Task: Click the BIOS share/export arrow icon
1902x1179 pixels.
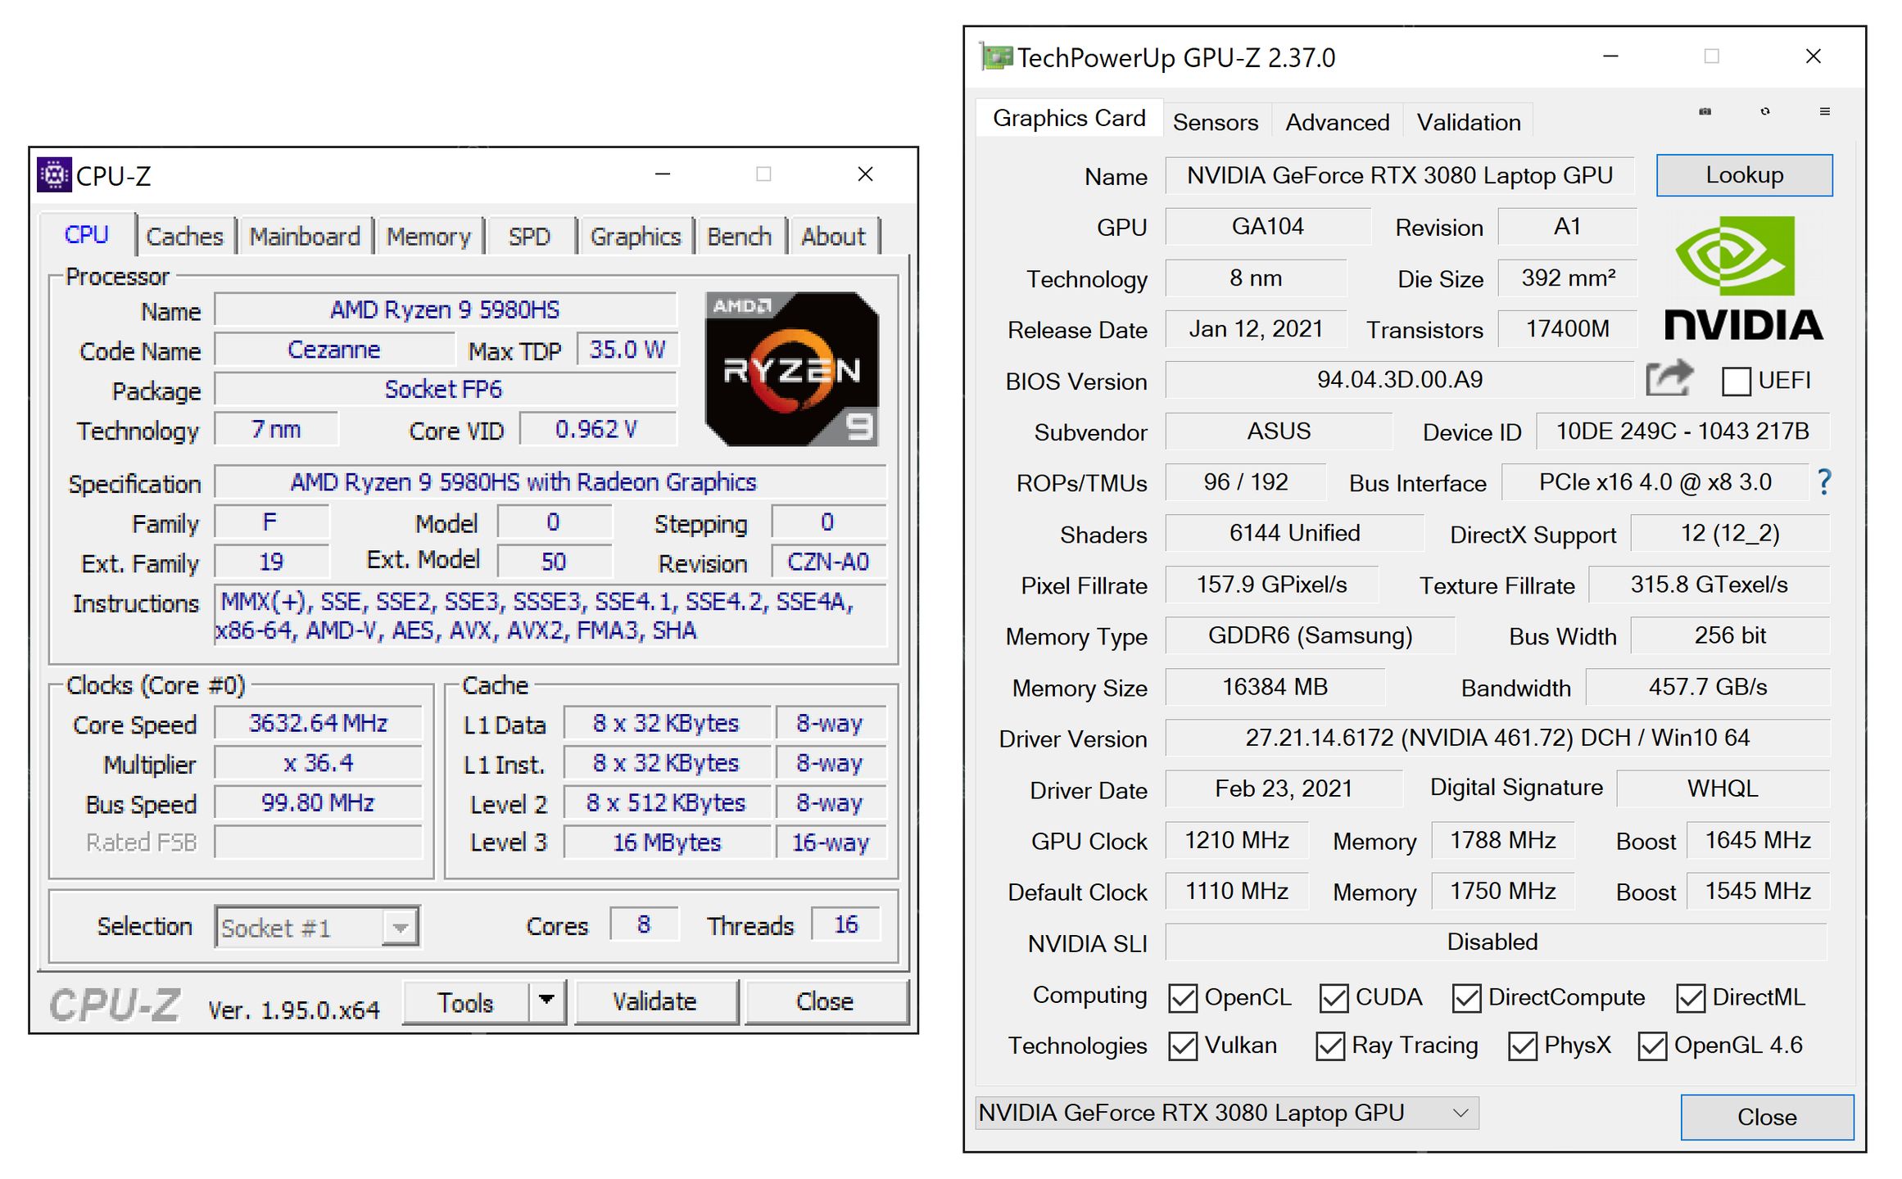Action: [x=1669, y=378]
